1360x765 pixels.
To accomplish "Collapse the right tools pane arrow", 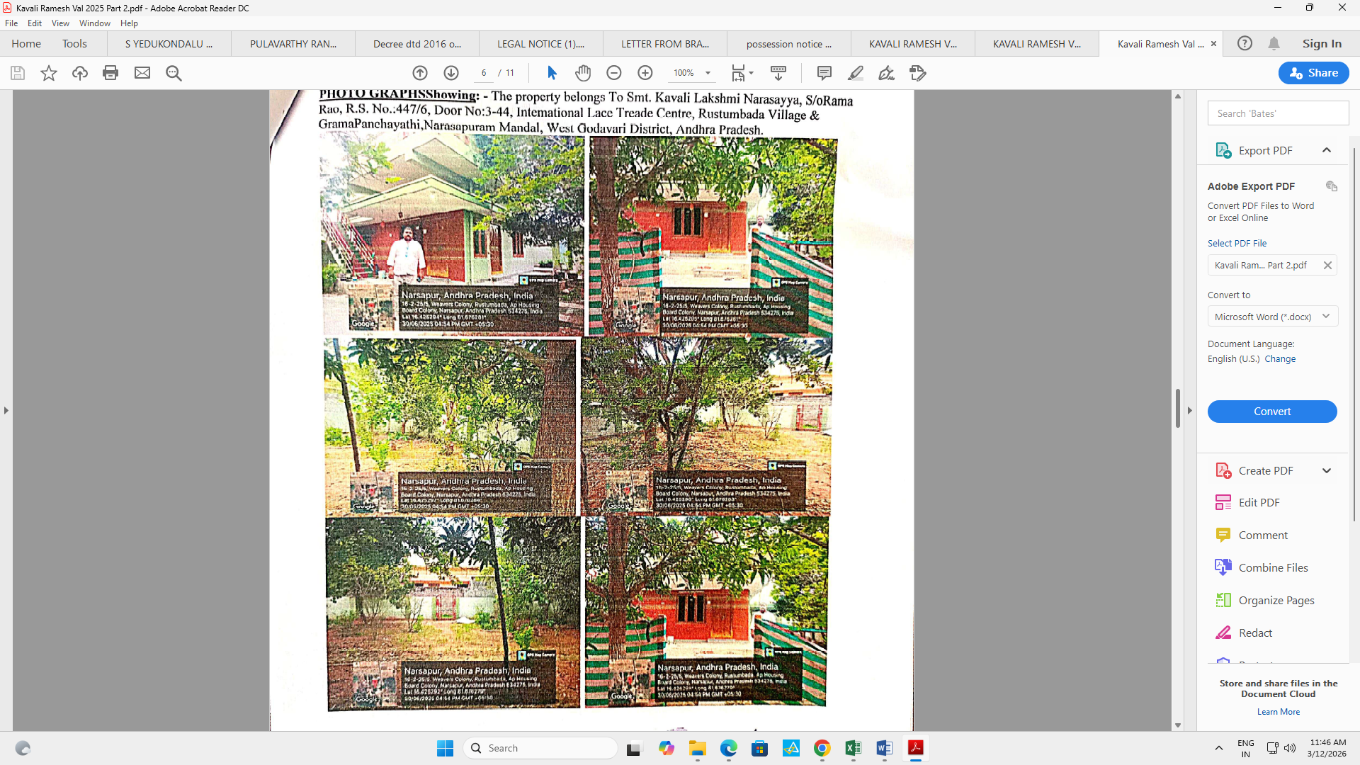I will [x=1190, y=410].
